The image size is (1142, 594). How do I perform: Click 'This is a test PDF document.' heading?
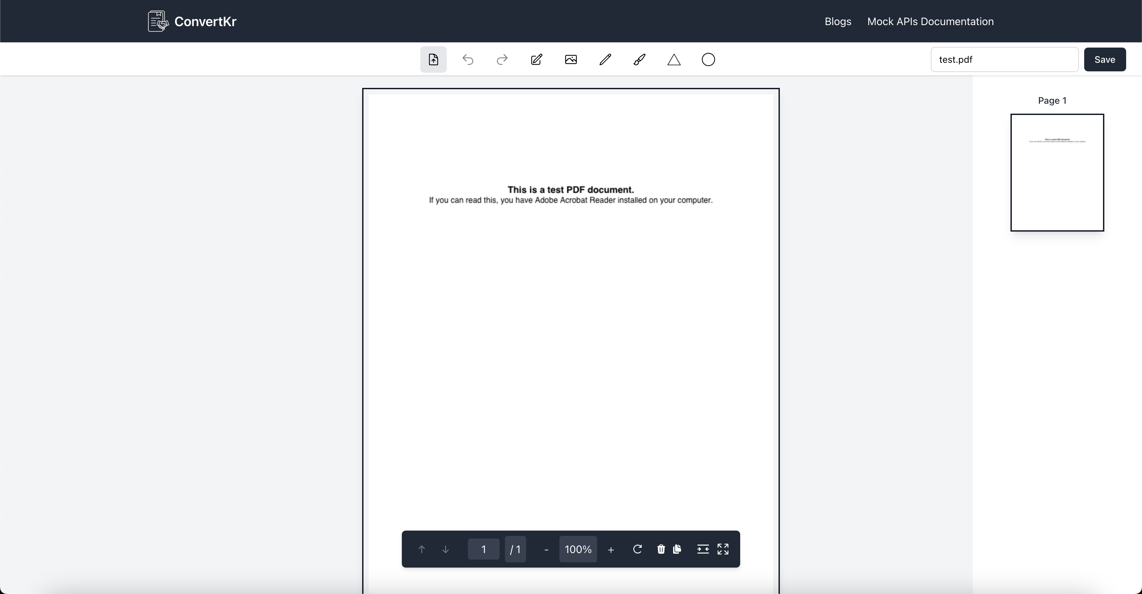point(571,190)
